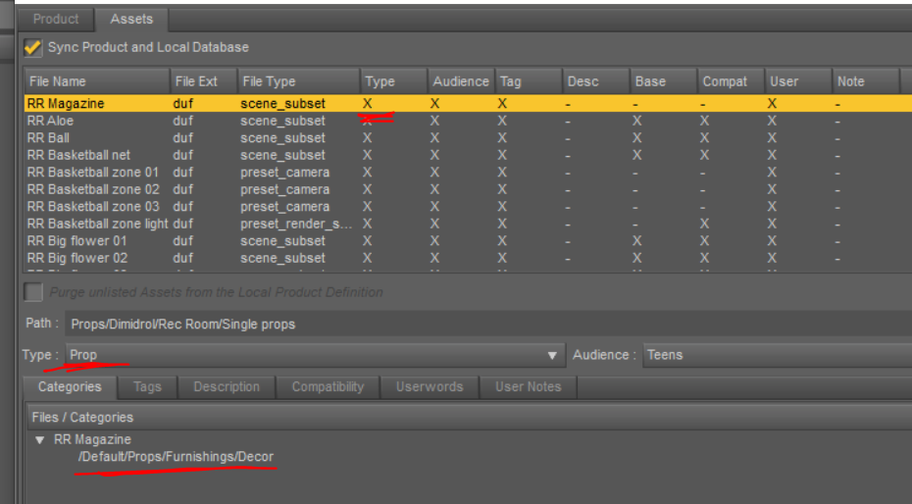The height and width of the screenshot is (504, 912).
Task: Click the Base column header
Action: click(664, 81)
